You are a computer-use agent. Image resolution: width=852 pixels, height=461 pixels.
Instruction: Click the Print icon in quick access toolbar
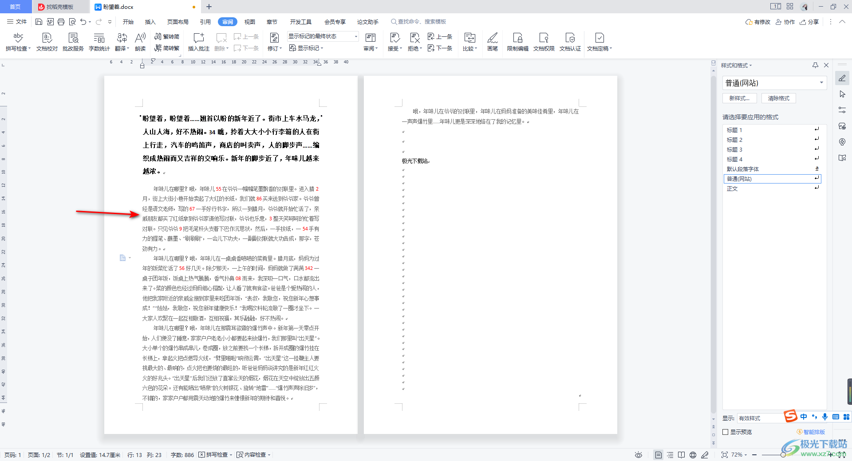(61, 22)
